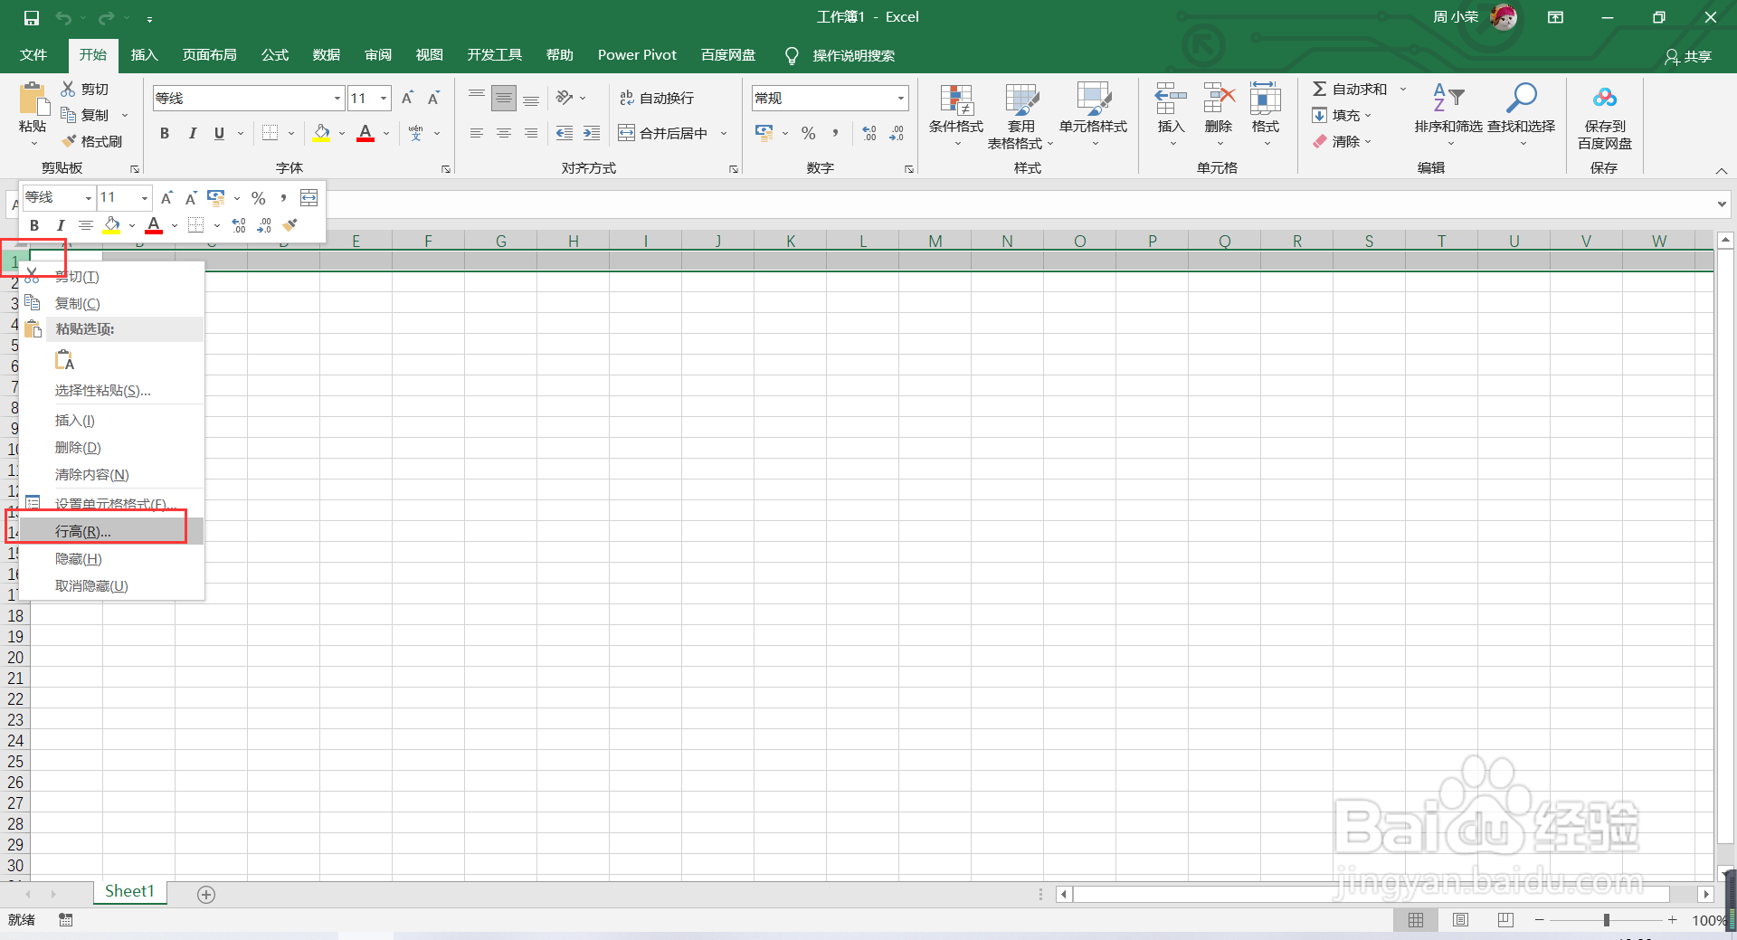Click the Cut scissors icon in ribbon

tap(68, 89)
